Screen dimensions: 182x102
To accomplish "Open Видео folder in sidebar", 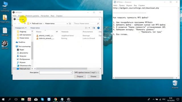I will tap(20, 50).
